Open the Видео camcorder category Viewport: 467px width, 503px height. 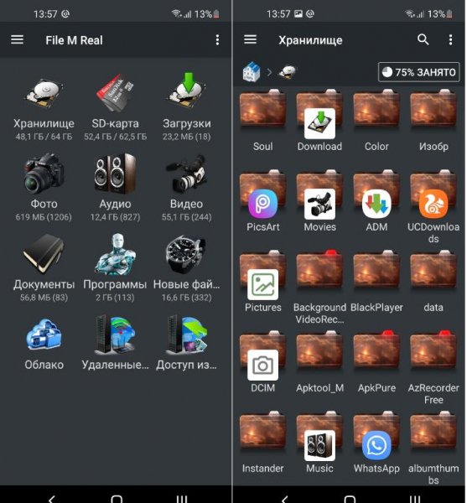pos(186,174)
